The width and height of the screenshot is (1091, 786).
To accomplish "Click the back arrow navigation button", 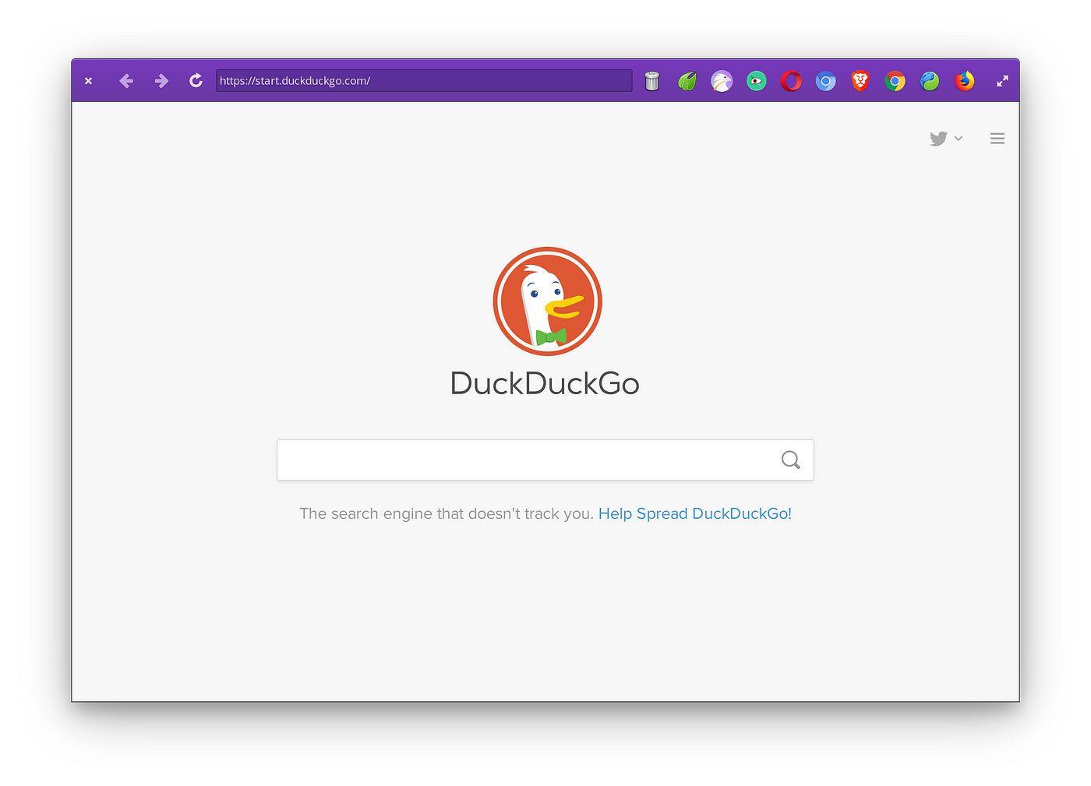I will [126, 81].
